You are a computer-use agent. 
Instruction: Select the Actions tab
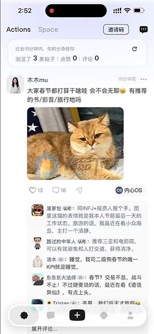[x=18, y=30]
